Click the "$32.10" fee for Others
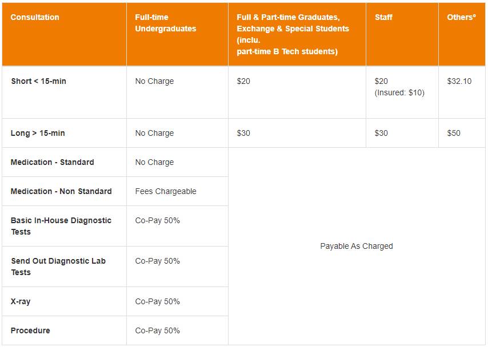This screenshot has height=347, width=488. (459, 81)
